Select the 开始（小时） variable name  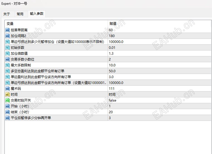pyautogui.click(x=20, y=106)
